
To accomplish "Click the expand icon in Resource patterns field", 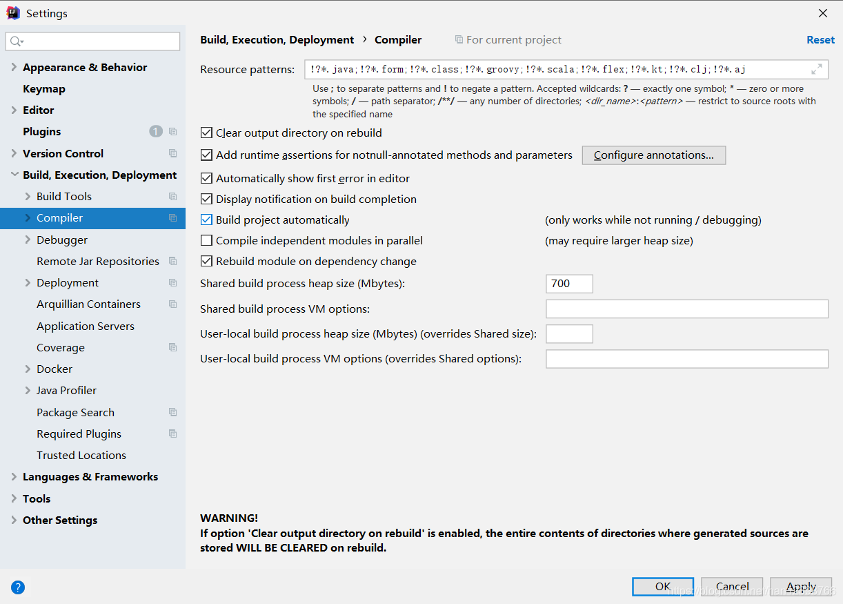I will (817, 69).
